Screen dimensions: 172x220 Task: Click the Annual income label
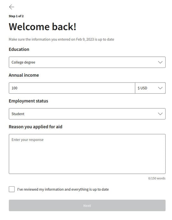[24, 75]
